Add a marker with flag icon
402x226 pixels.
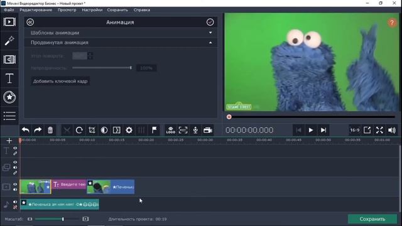pyautogui.click(x=154, y=130)
